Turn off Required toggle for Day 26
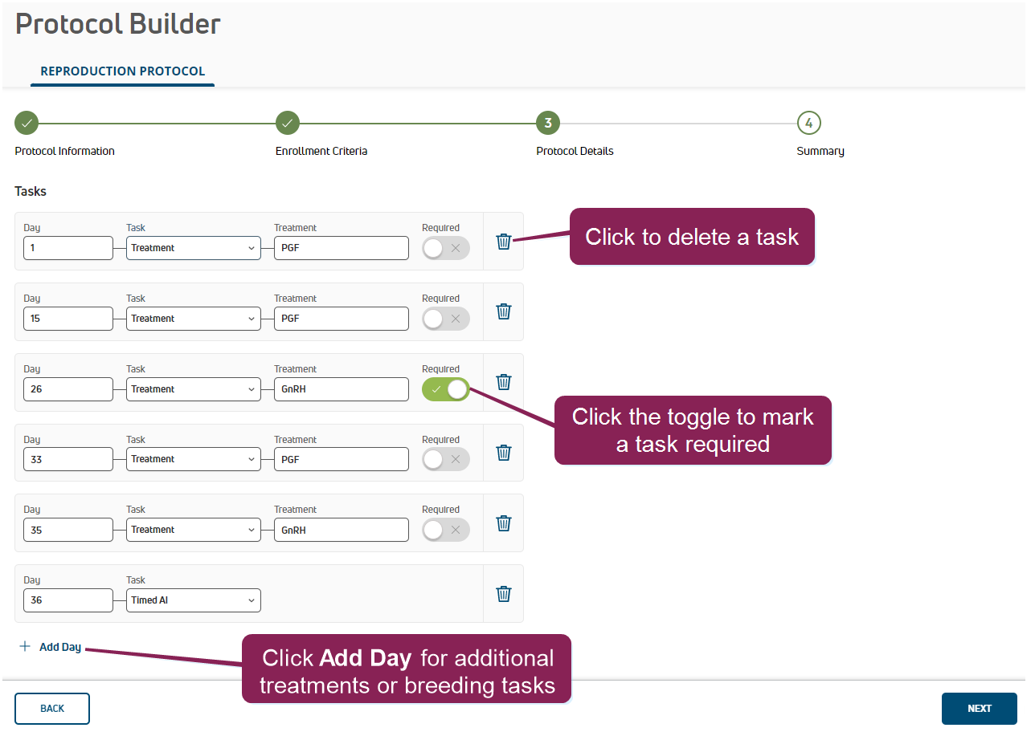 445,389
